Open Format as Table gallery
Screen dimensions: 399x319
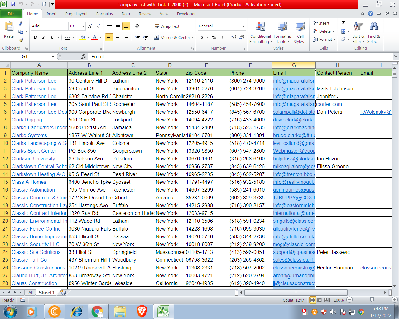click(282, 33)
